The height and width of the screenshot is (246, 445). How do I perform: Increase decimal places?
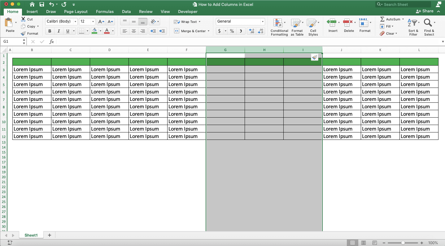click(252, 31)
